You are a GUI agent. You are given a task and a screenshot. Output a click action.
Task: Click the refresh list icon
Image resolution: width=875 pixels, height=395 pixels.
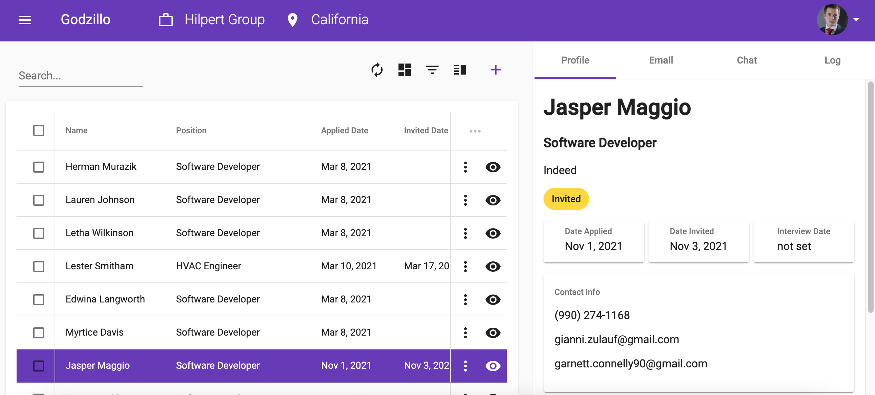tap(377, 70)
